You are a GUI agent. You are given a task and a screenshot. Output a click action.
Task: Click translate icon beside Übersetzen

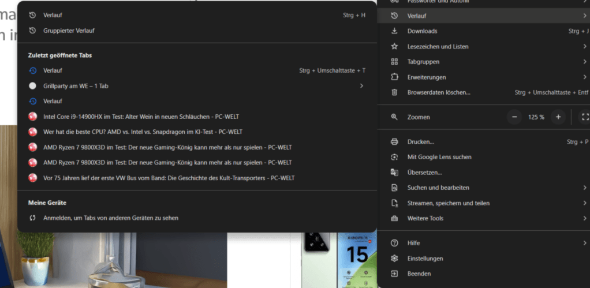[x=394, y=173]
